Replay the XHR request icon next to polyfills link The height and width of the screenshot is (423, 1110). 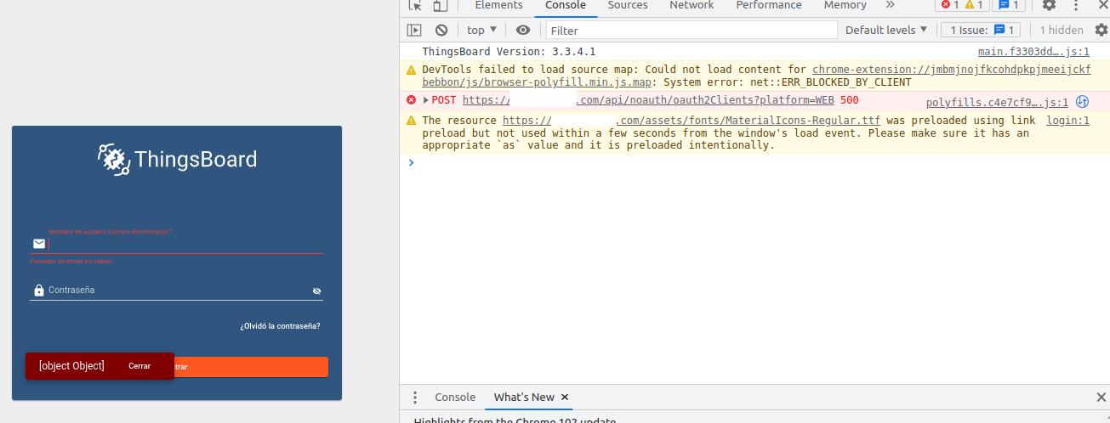point(1083,101)
